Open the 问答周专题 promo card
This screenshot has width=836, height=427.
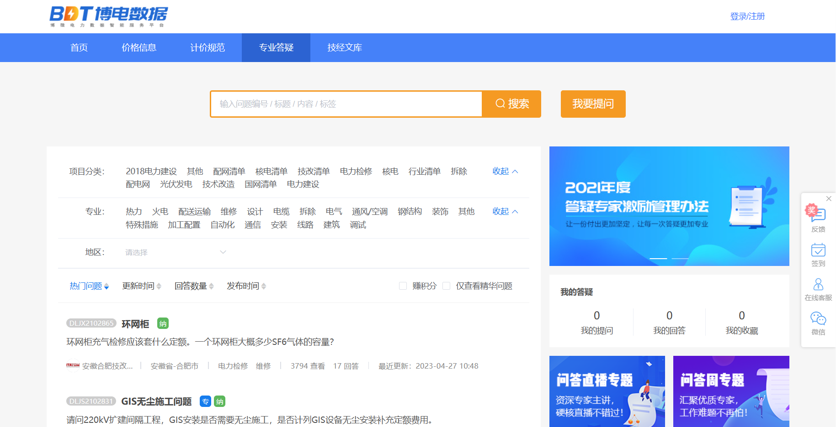coord(731,391)
